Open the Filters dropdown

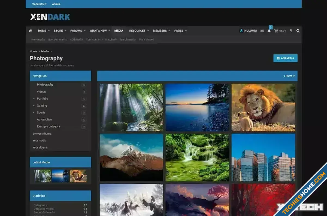289,76
